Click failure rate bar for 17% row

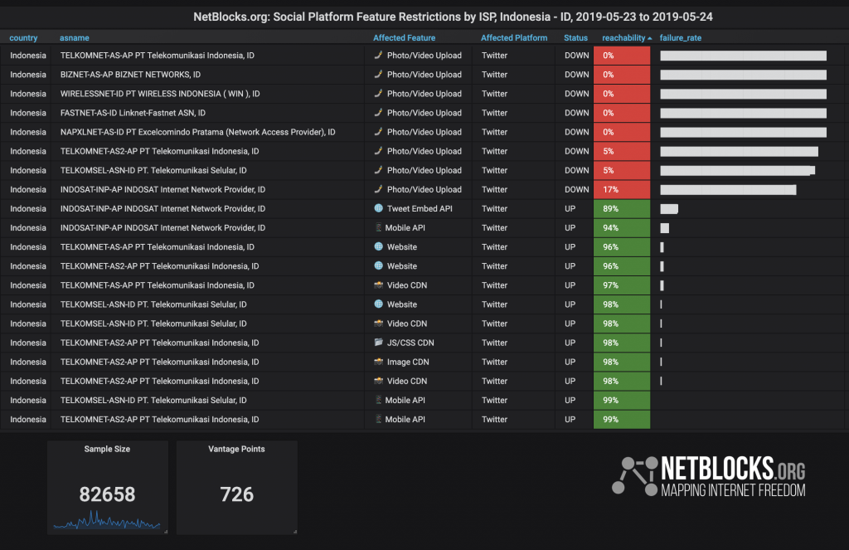[x=728, y=190]
